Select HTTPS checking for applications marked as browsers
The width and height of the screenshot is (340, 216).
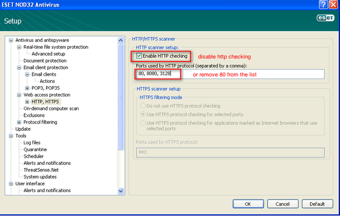pyautogui.click(x=143, y=123)
